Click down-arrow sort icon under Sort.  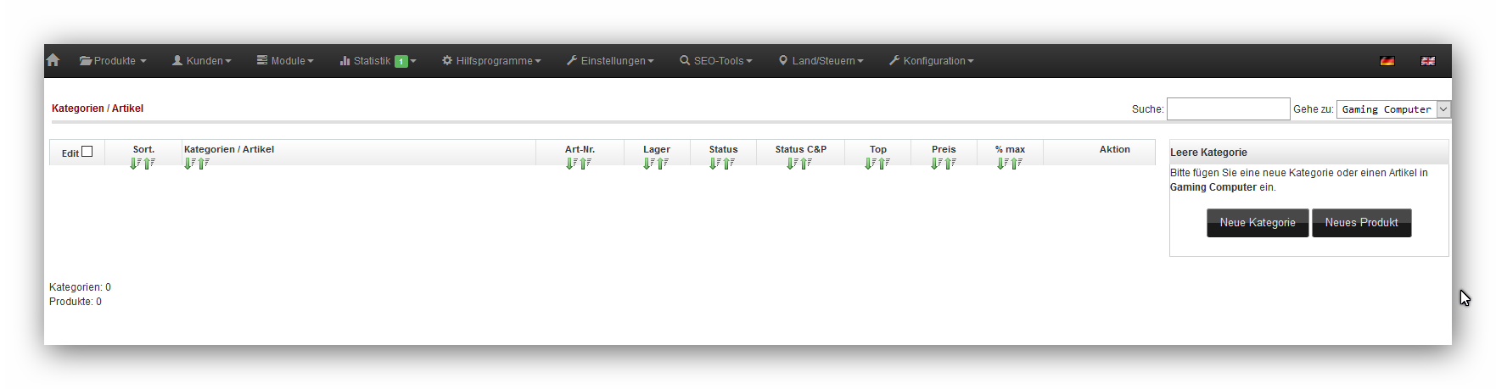tap(135, 164)
